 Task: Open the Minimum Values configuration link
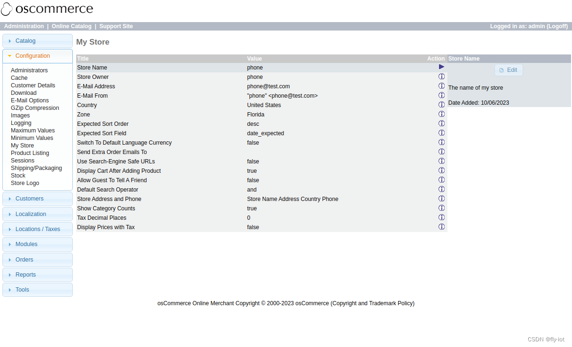pyautogui.click(x=32, y=138)
